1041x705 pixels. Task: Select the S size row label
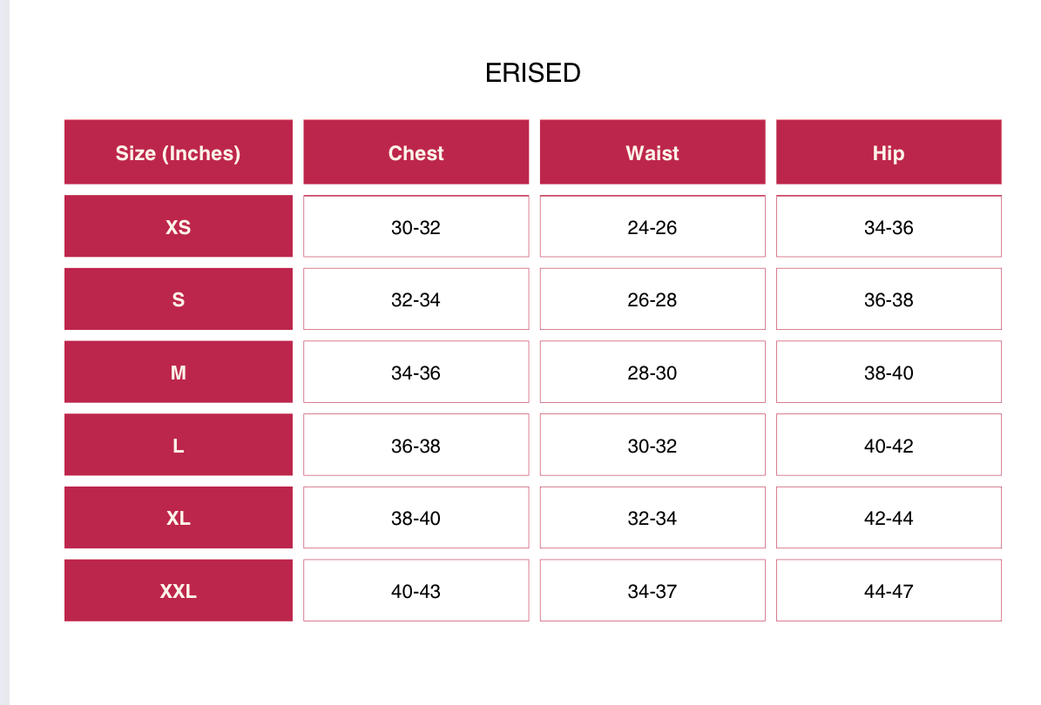tap(178, 299)
